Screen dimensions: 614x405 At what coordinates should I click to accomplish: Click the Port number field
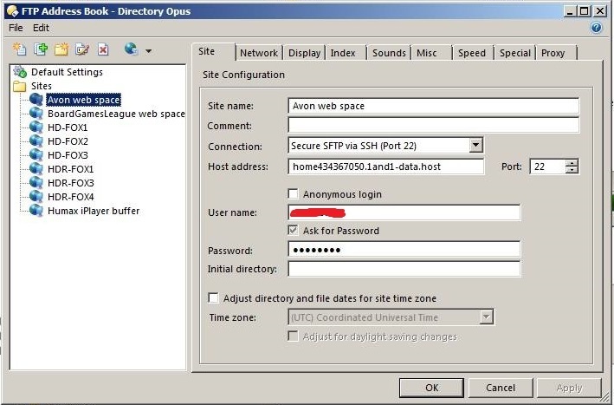pos(548,167)
